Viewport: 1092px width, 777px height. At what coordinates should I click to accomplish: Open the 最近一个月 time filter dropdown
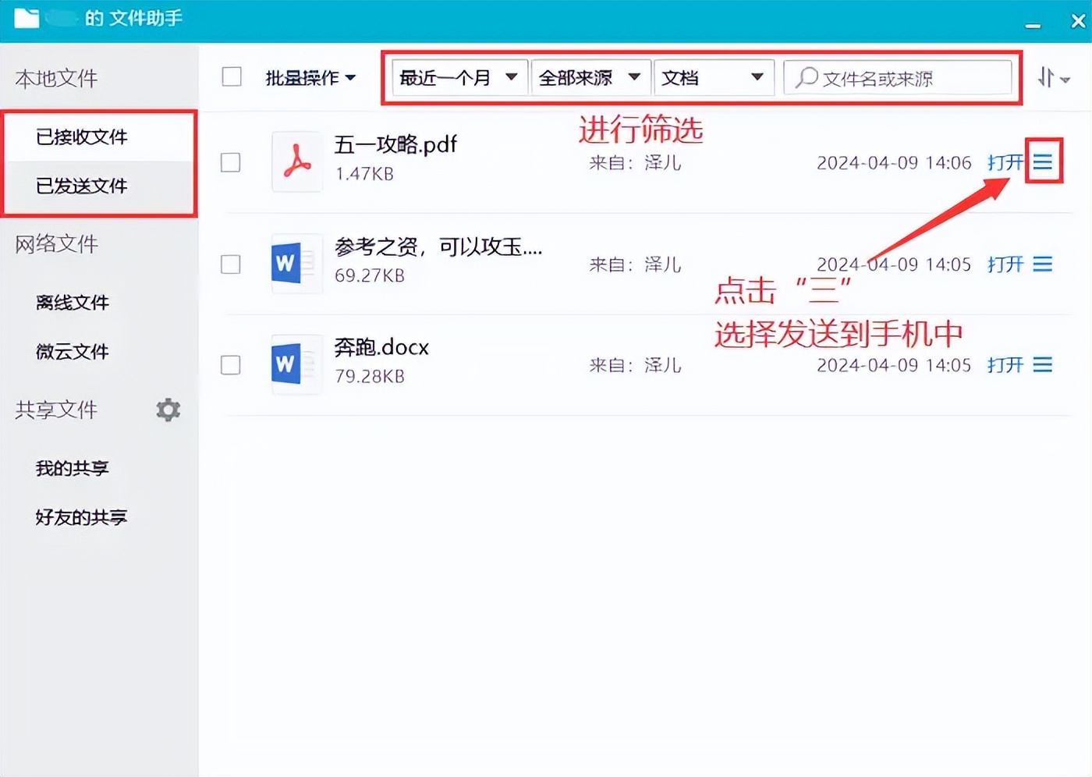click(x=458, y=77)
